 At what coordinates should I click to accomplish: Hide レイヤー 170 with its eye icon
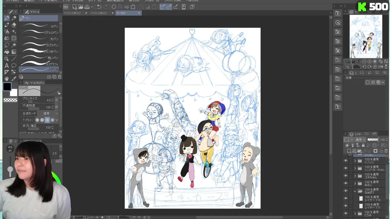346,198
